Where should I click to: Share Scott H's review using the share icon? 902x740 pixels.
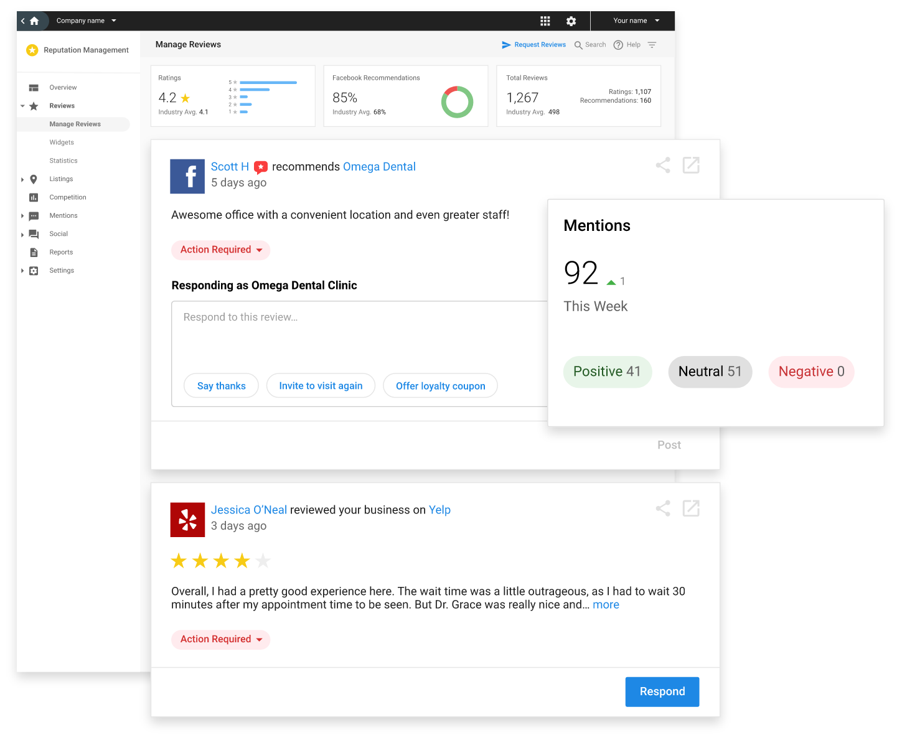coord(662,166)
